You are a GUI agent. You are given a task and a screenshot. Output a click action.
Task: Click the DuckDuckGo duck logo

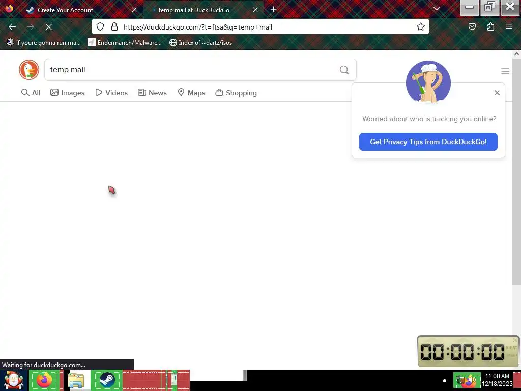[x=29, y=70]
